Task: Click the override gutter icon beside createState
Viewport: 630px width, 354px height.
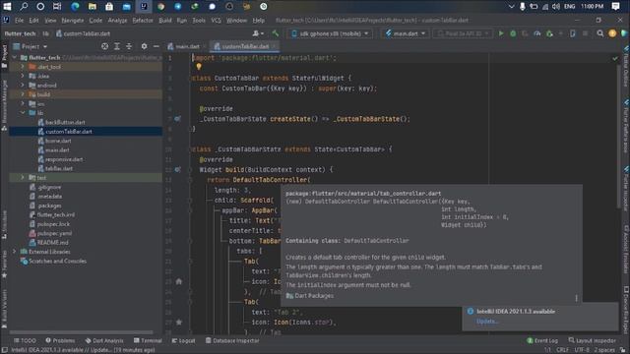Action: (177, 119)
